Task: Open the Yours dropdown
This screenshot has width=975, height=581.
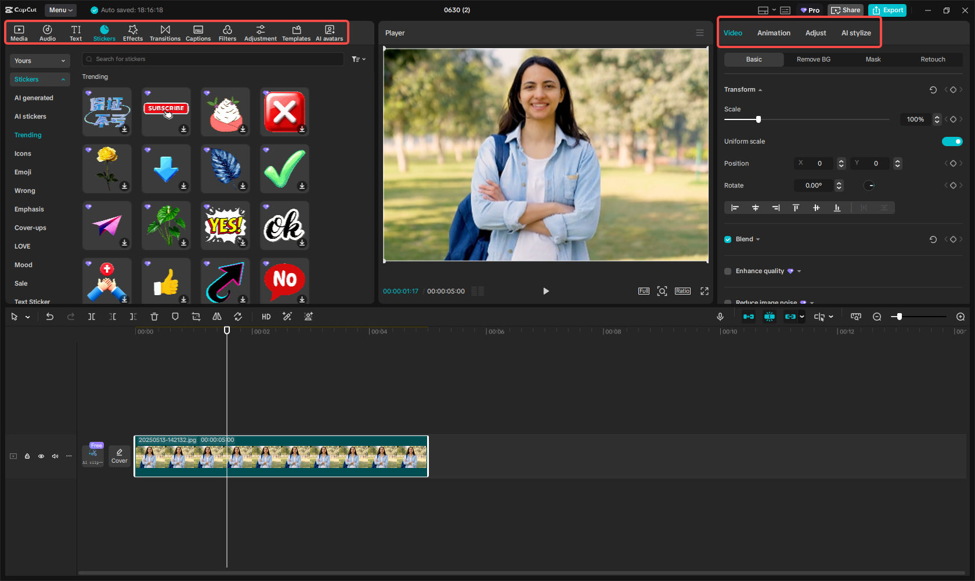Action: click(39, 61)
